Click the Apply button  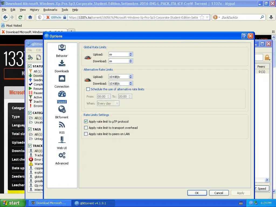(241, 193)
